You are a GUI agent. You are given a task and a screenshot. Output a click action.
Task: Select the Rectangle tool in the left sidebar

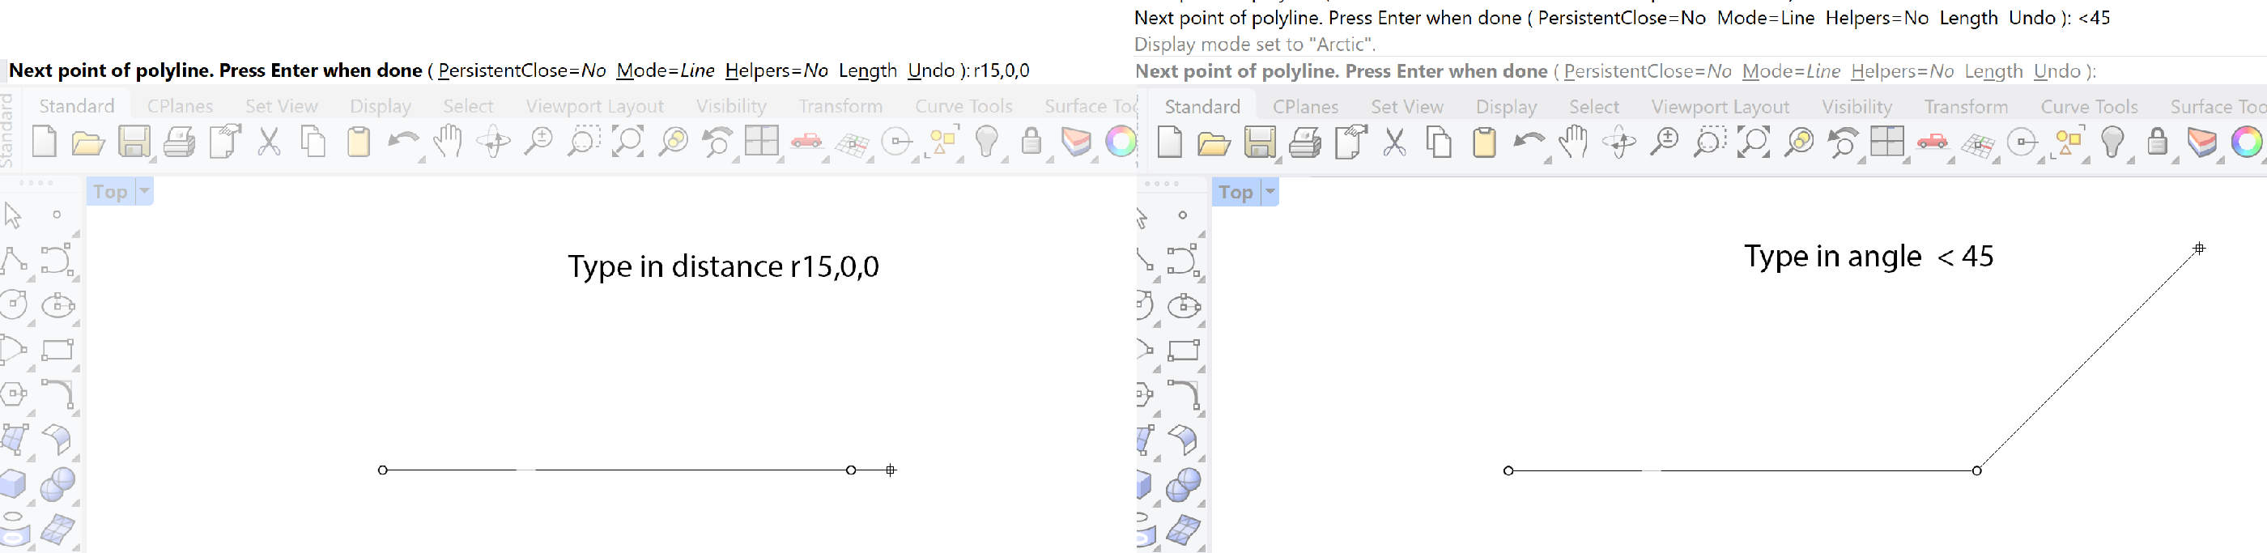pyautogui.click(x=57, y=350)
